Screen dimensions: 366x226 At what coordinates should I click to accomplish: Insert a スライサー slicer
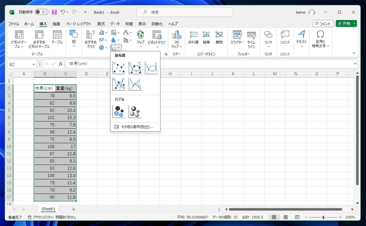point(237,37)
